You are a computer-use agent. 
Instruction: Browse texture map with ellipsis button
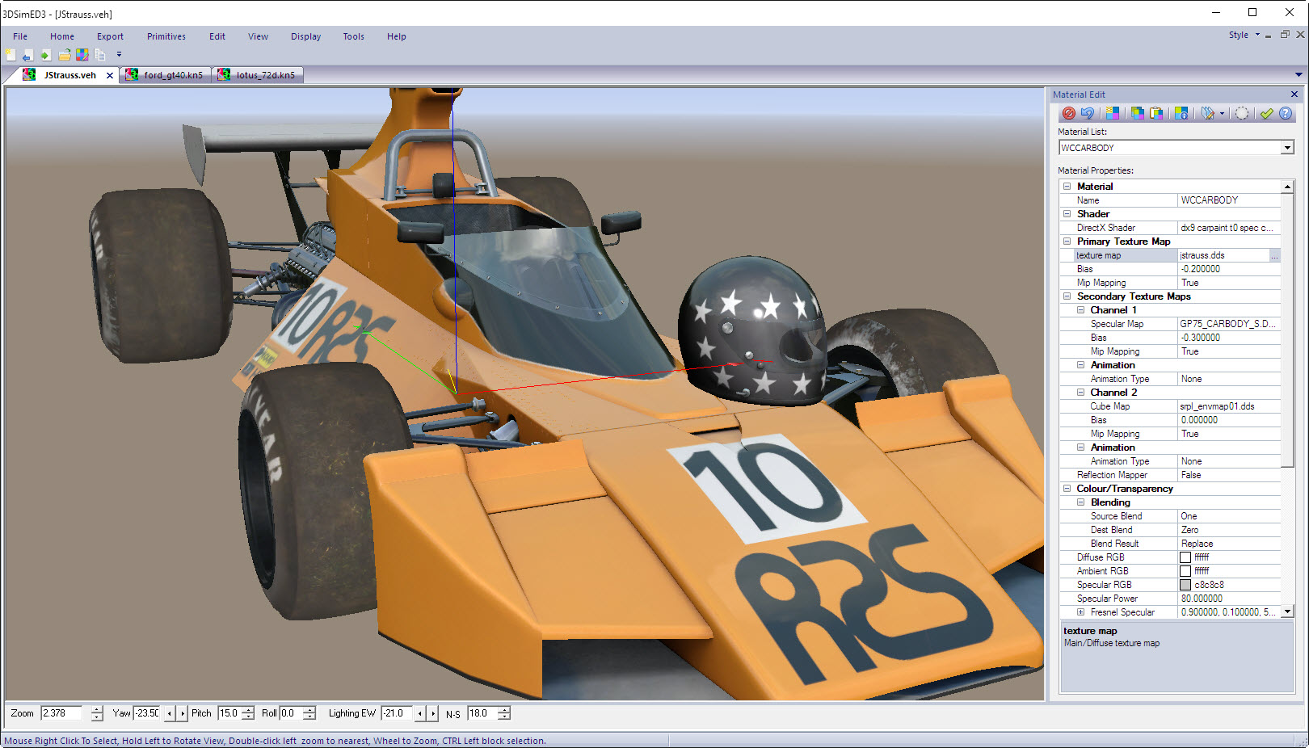pos(1274,255)
